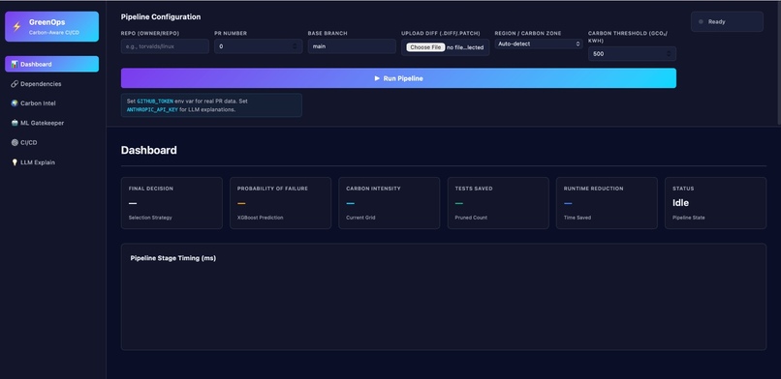This screenshot has width=781, height=379.
Task: Click the XGBoost Prediction caption
Action: pyautogui.click(x=260, y=218)
